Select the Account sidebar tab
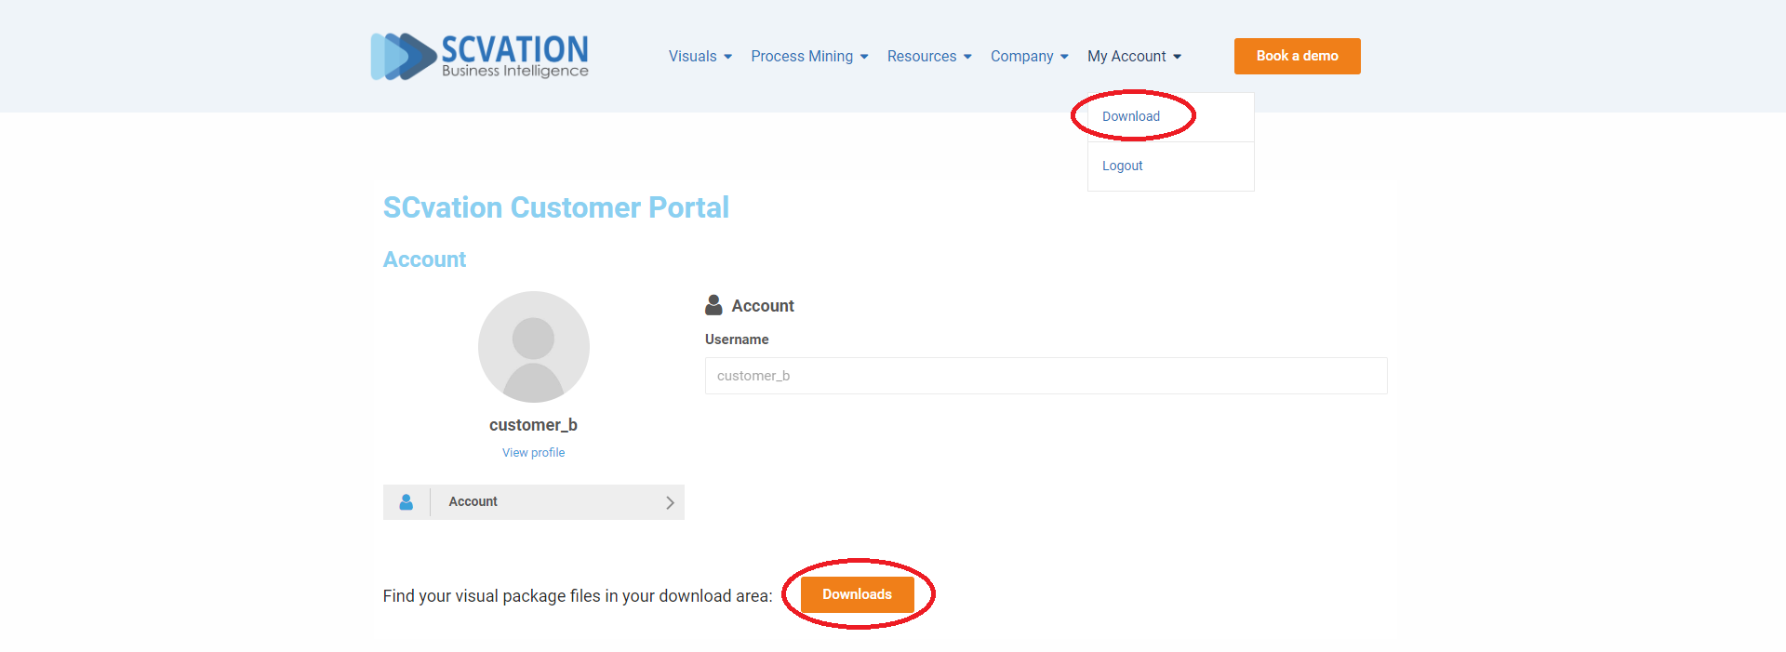The height and width of the screenshot is (652, 1786). [x=533, y=502]
